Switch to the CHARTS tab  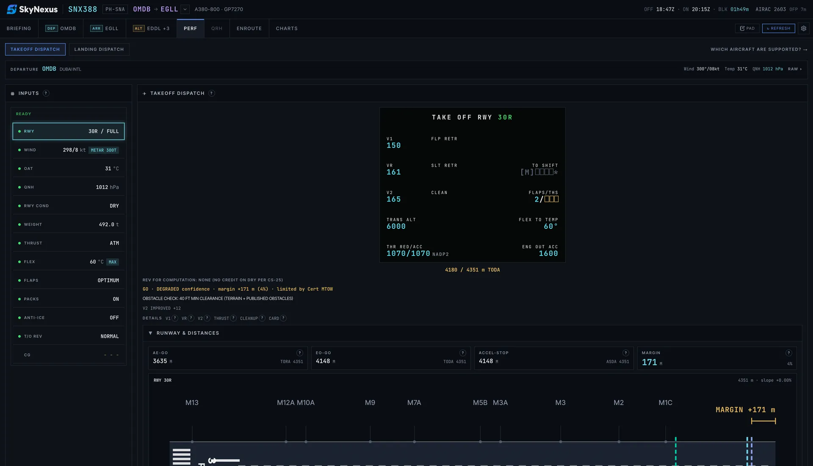pos(287,28)
